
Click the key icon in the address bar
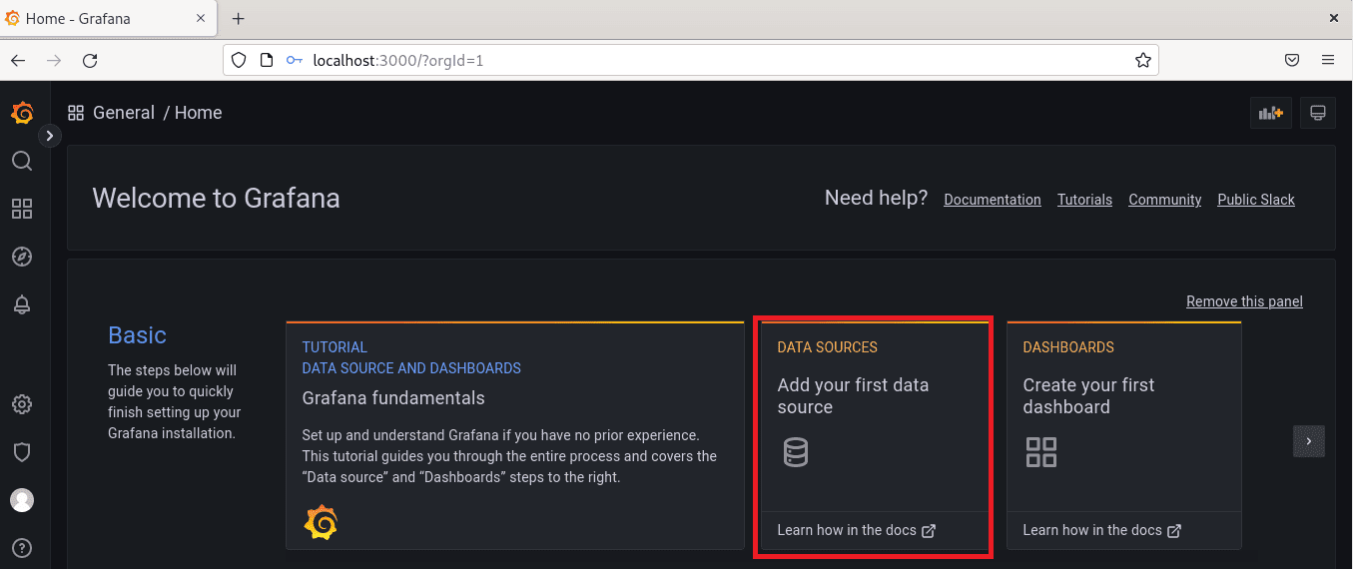pyautogui.click(x=294, y=60)
